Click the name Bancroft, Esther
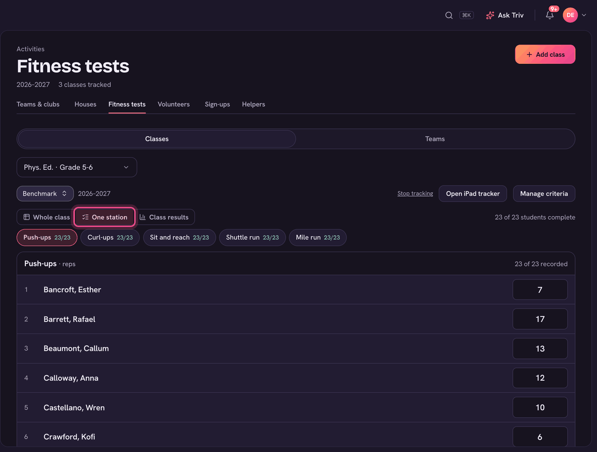 tap(72, 290)
